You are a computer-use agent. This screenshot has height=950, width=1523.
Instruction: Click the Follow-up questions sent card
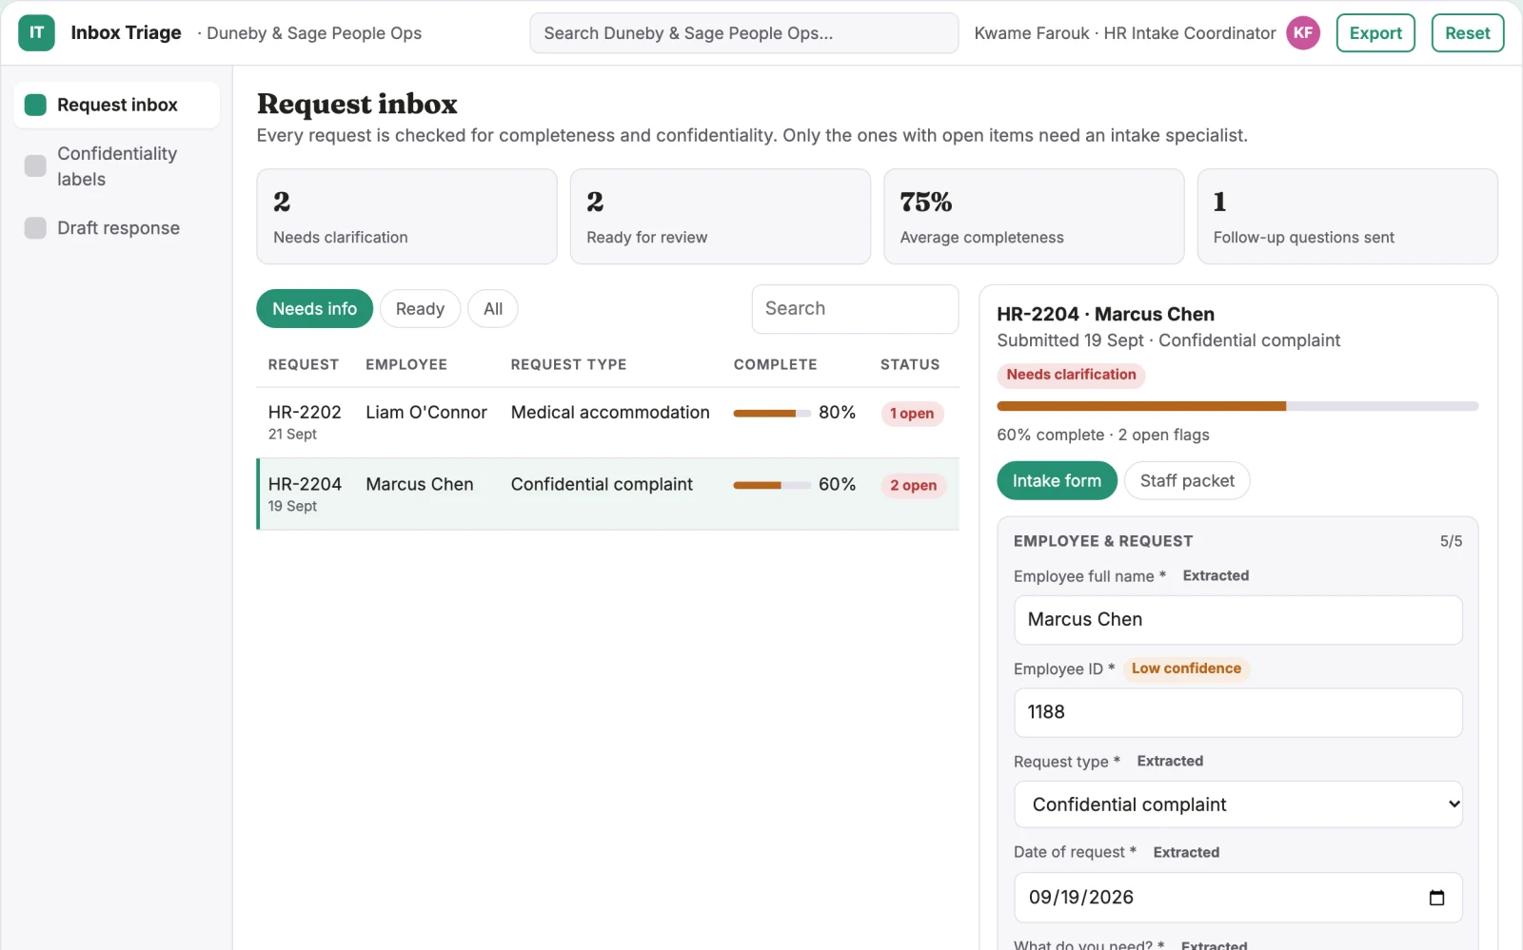pyautogui.click(x=1348, y=217)
